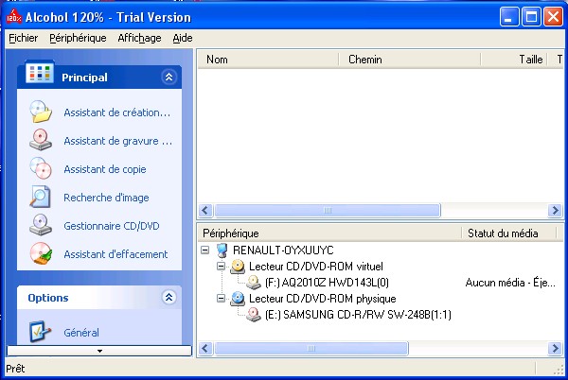Viewport: 568px width, 380px height.
Task: Open Assistant de création link
Action: (117, 112)
